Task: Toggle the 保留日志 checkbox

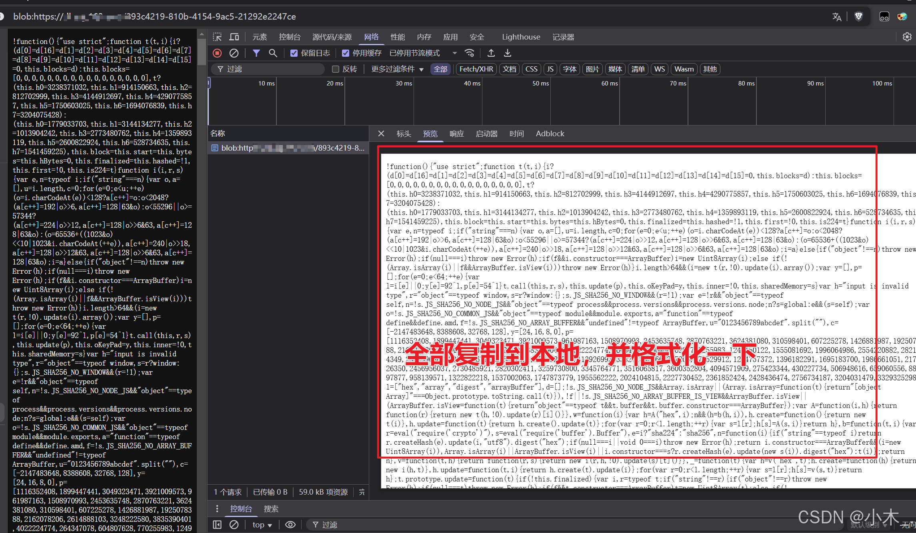Action: 294,53
